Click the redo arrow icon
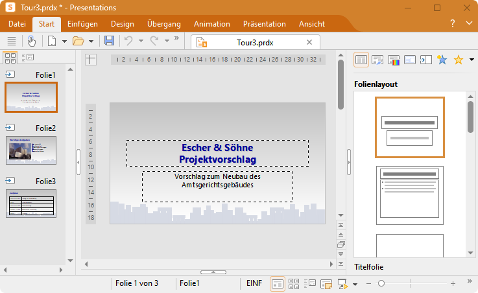This screenshot has height=293, width=478. tap(154, 41)
